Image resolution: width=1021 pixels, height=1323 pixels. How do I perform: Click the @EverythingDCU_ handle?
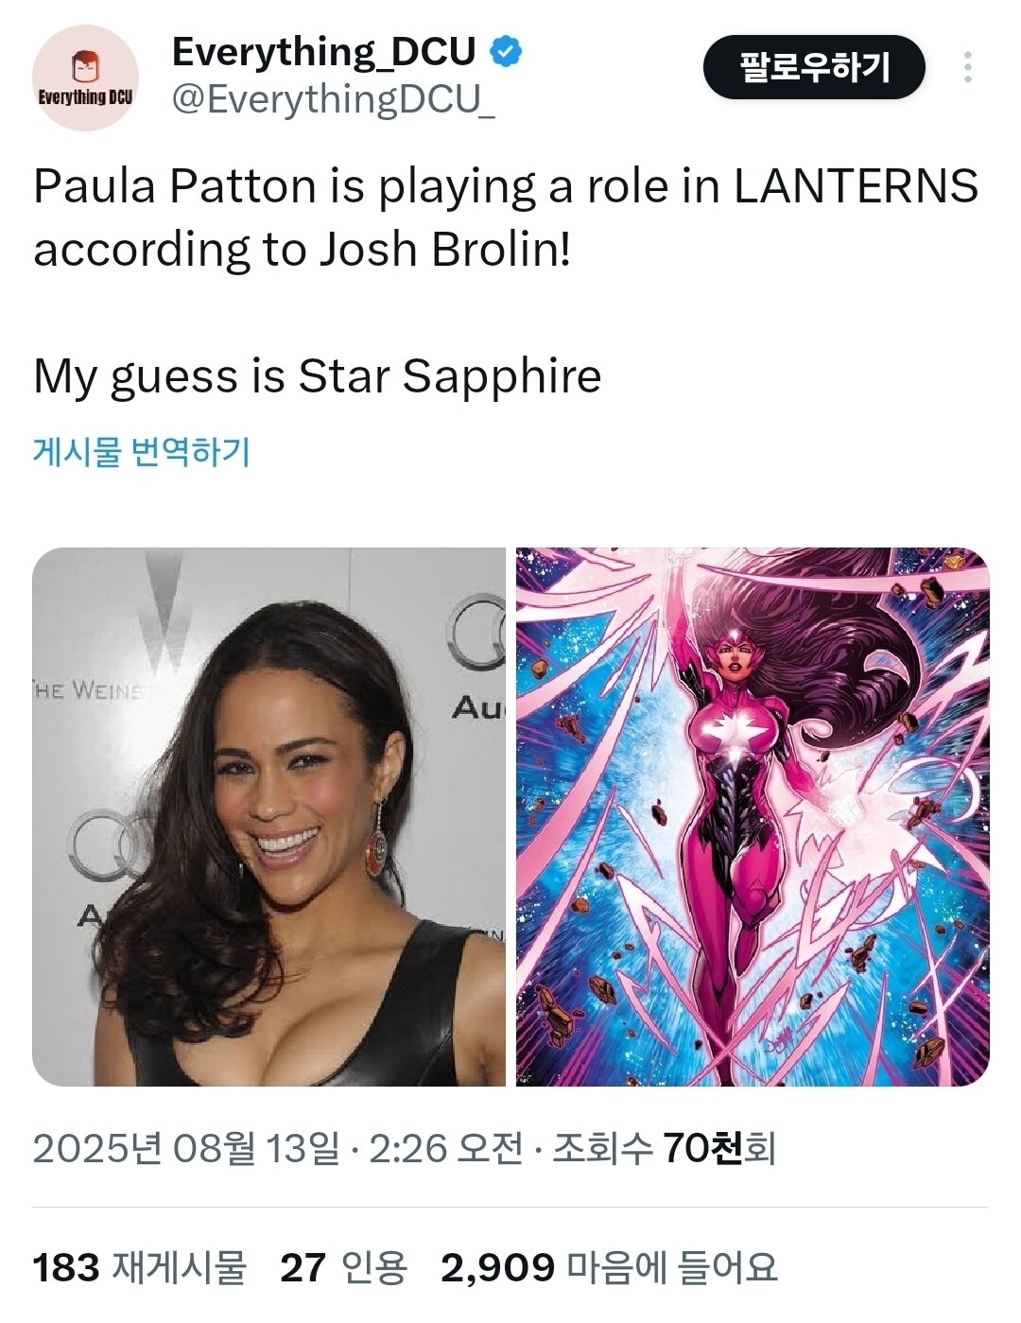point(333,99)
